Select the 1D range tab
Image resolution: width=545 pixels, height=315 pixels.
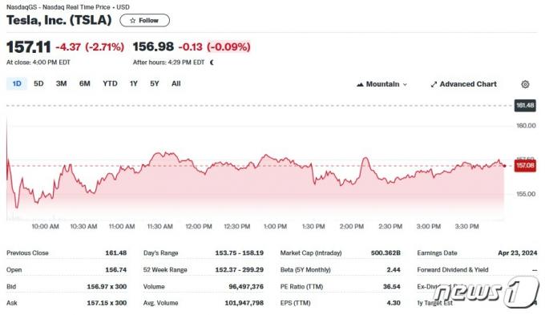[x=17, y=84]
